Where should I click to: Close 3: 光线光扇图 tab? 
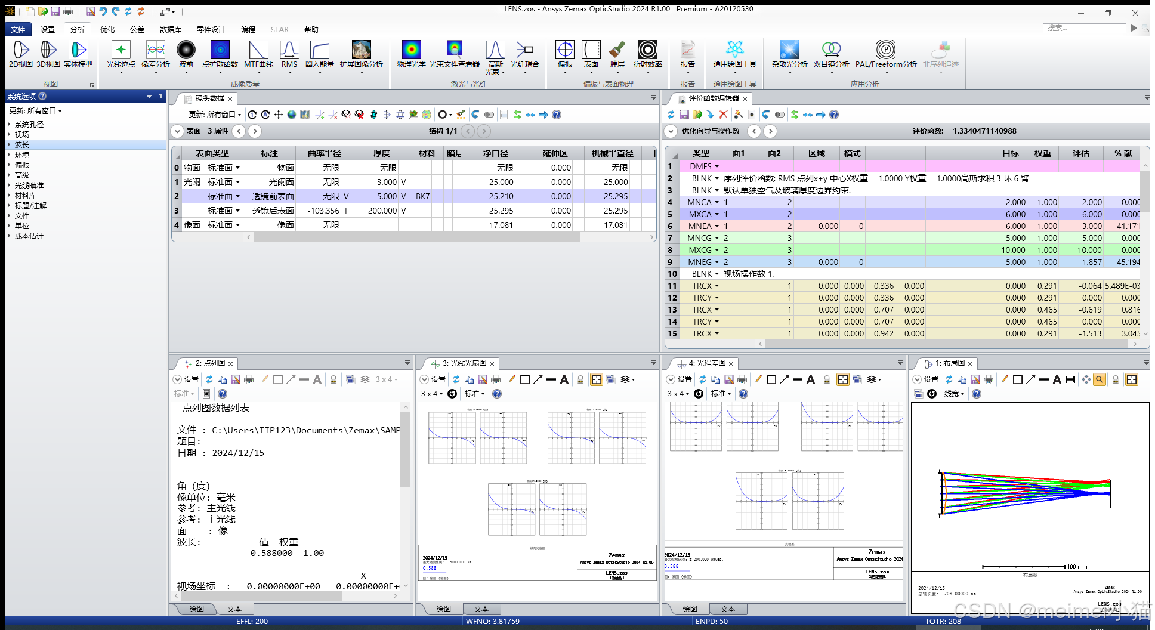pos(492,363)
